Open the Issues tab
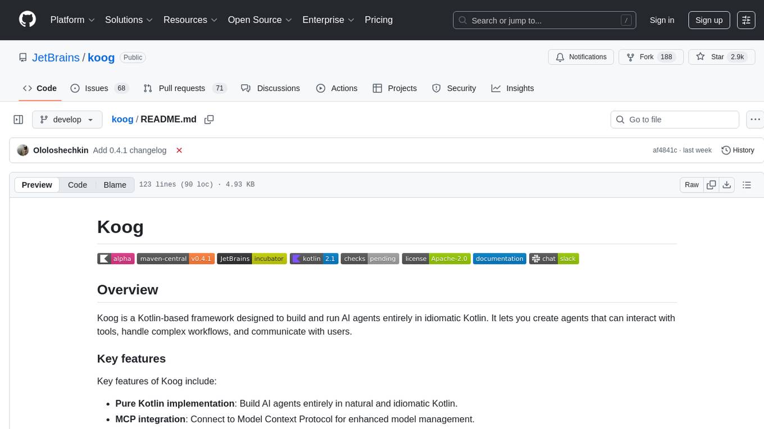Screen dimensions: 764x429 point(99,88)
